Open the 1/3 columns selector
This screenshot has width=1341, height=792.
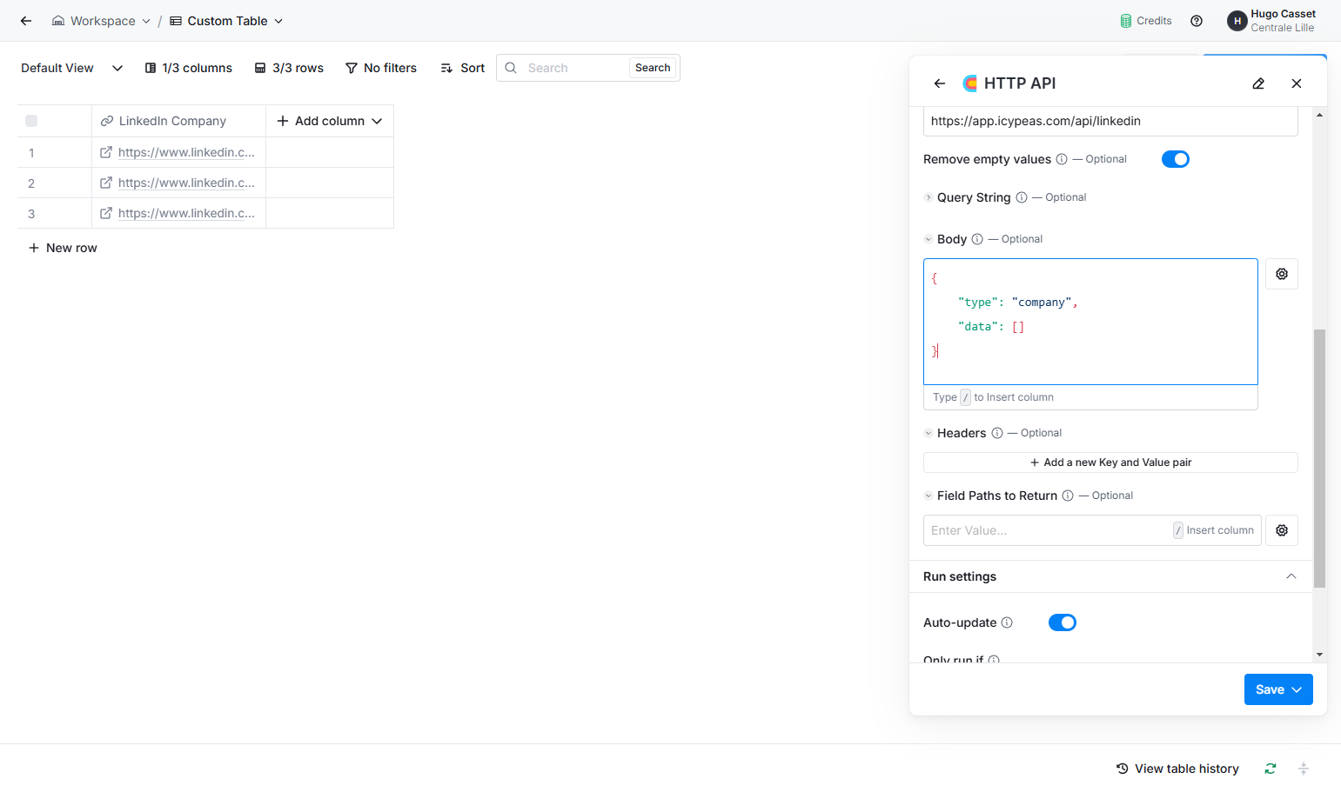click(x=189, y=68)
